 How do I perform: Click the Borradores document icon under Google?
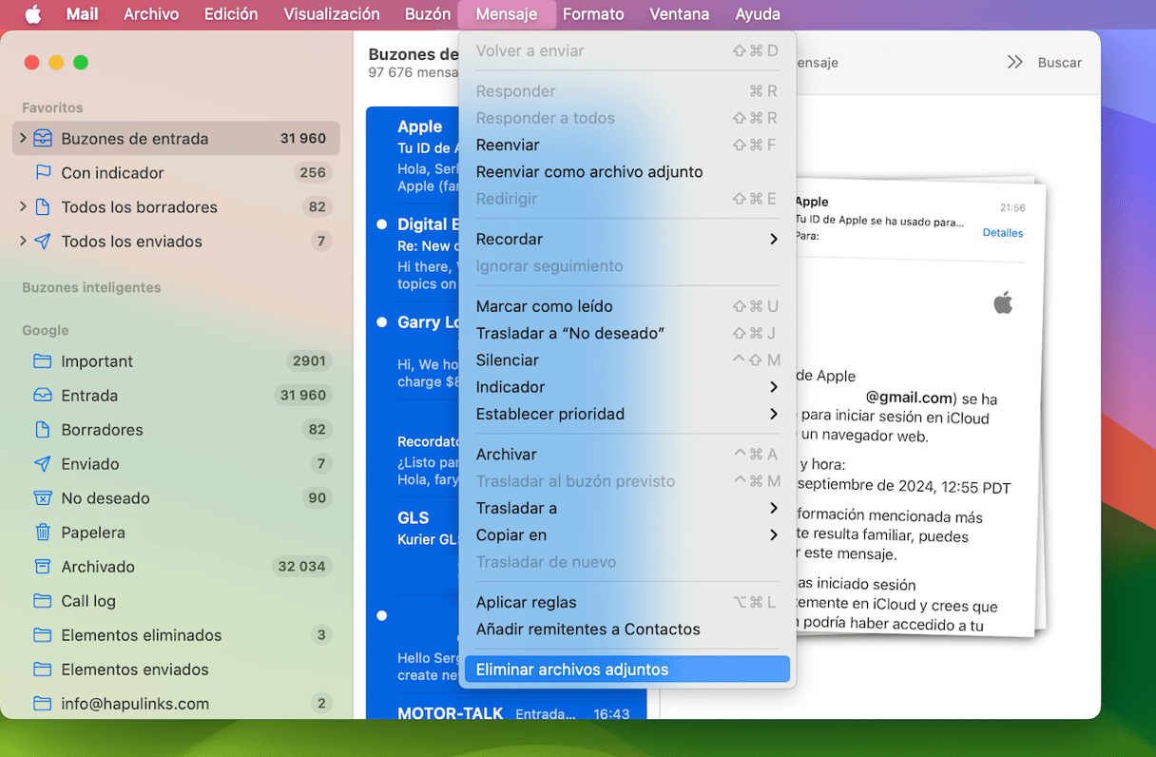coord(42,430)
